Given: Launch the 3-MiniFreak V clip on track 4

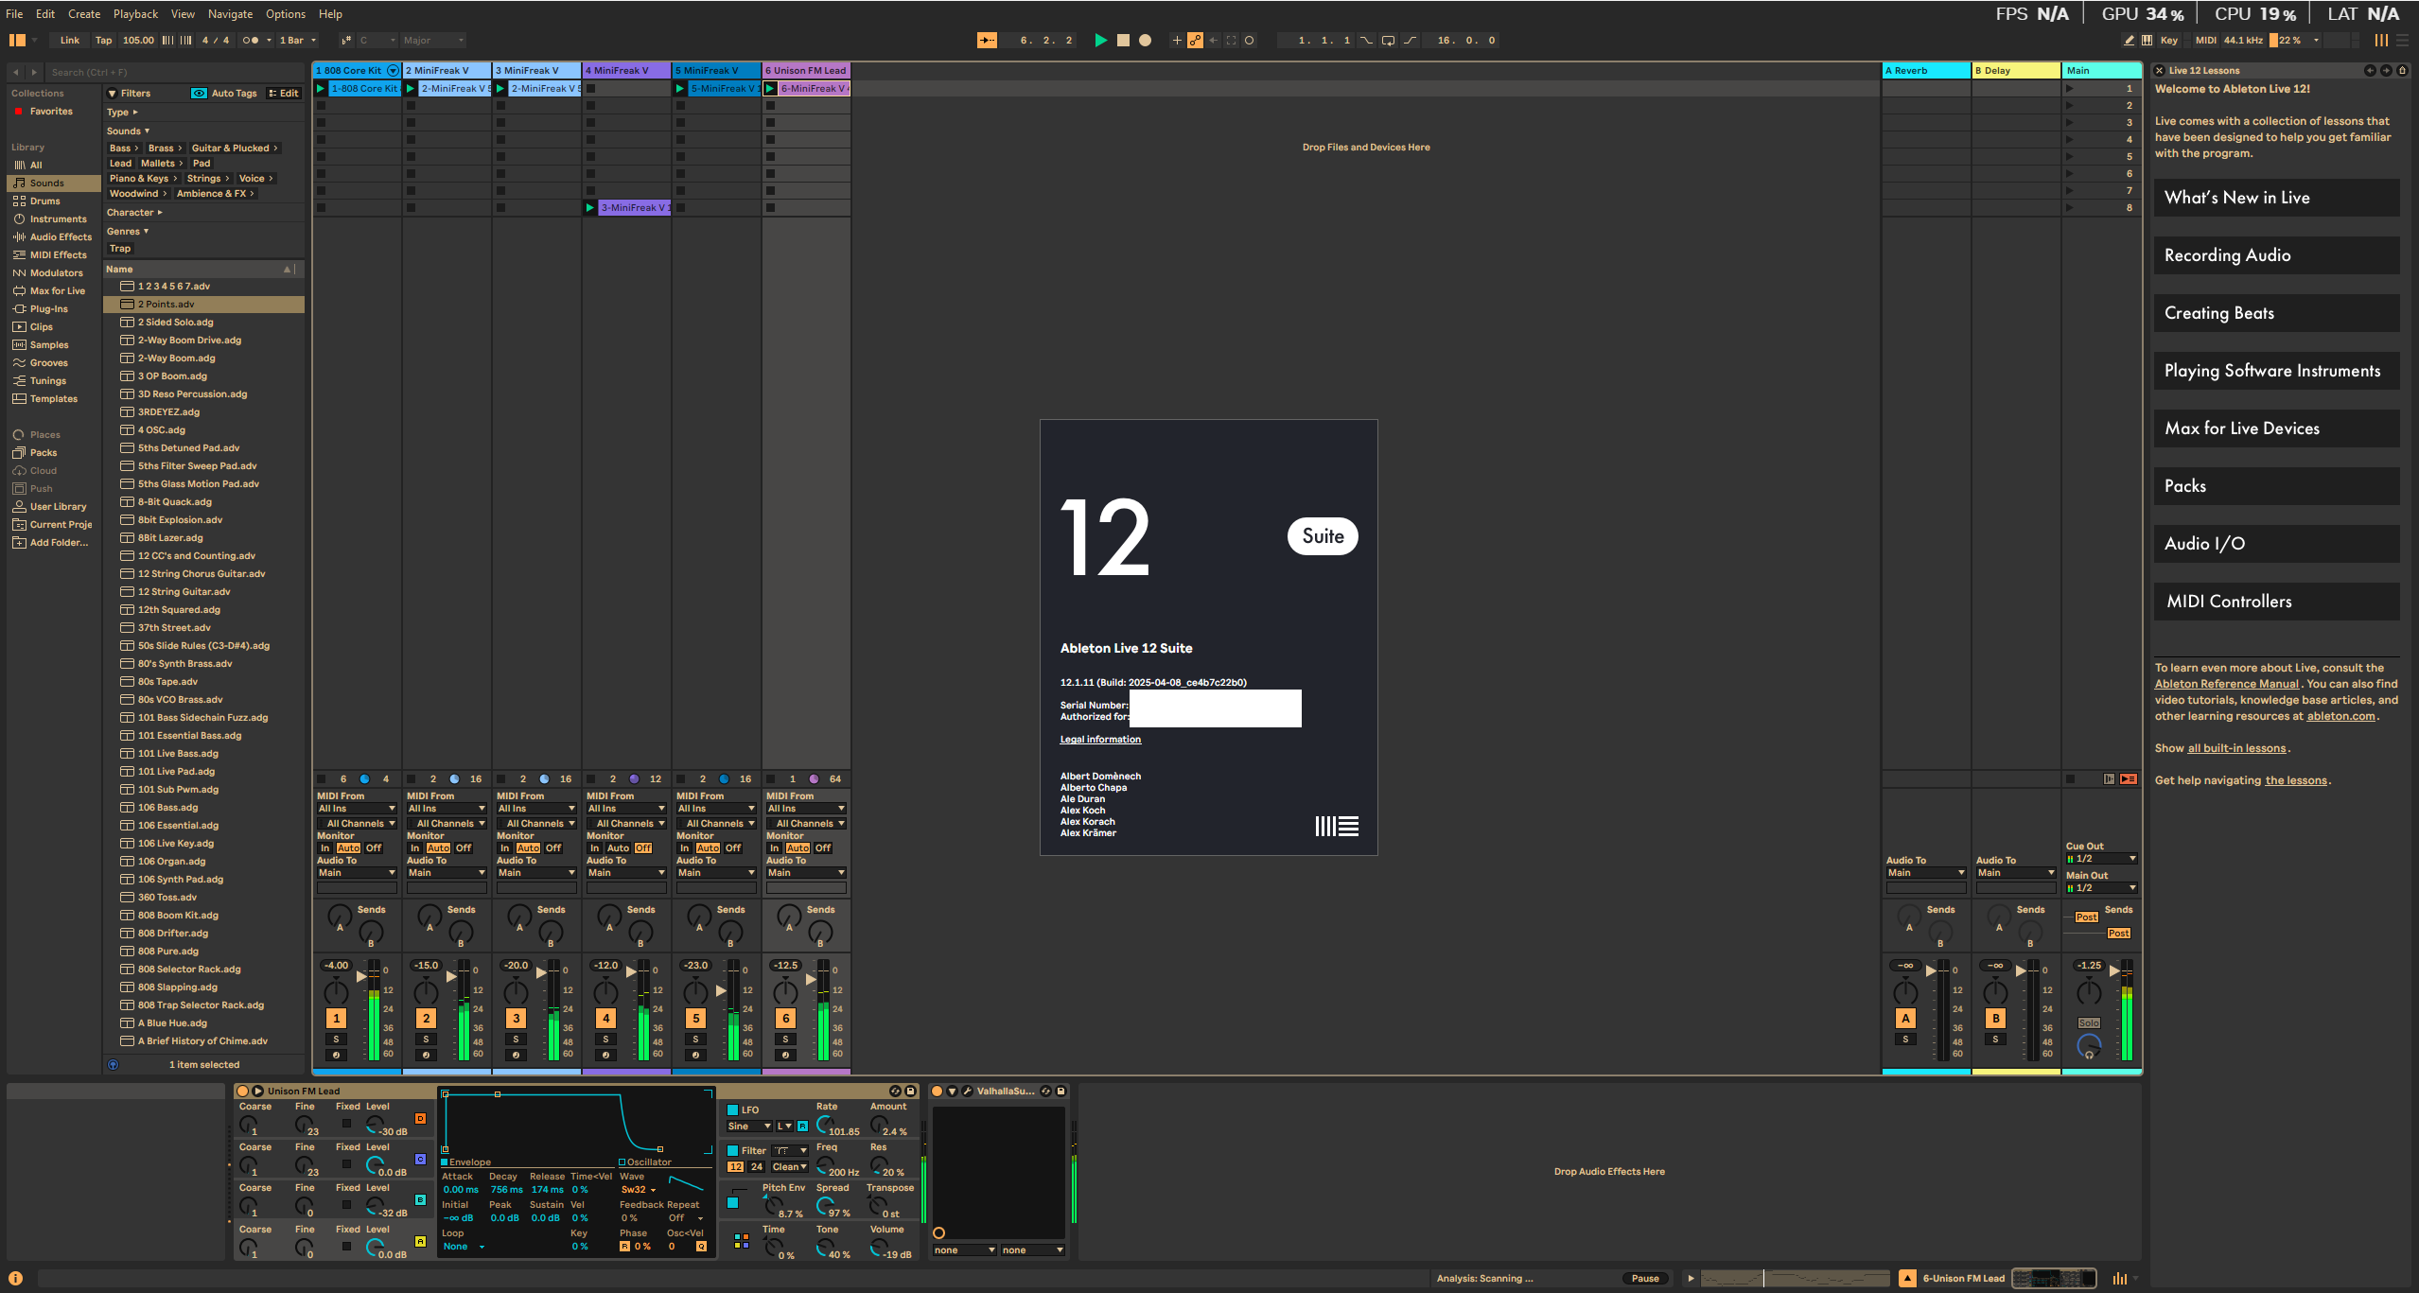Looking at the screenshot, I should click(x=590, y=208).
